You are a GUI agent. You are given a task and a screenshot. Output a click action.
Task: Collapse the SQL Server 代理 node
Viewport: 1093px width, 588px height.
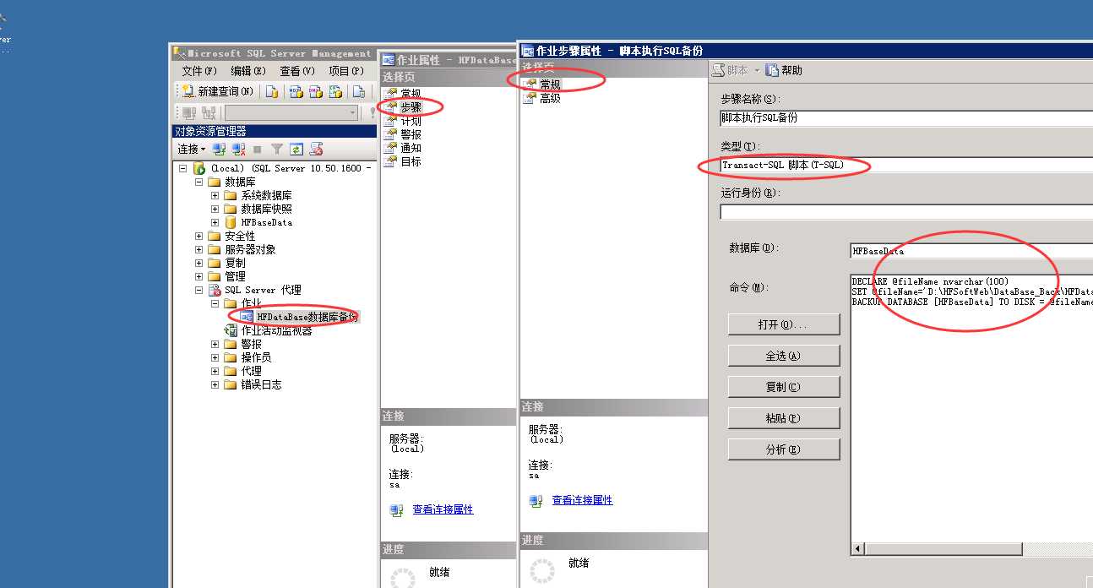coord(199,290)
